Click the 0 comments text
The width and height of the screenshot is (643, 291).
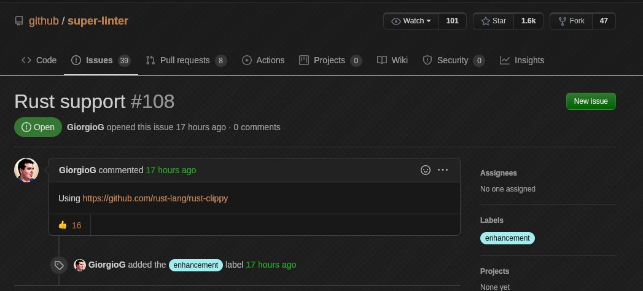(x=257, y=127)
